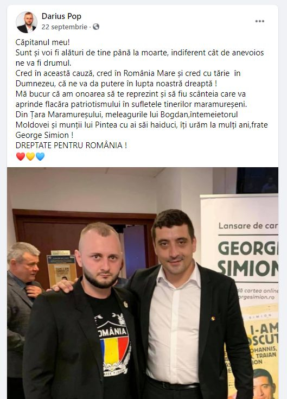Click the yellow heart emoji
This screenshot has width=287, height=399.
[30, 156]
